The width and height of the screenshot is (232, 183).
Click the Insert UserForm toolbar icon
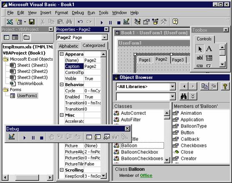coord(19,22)
